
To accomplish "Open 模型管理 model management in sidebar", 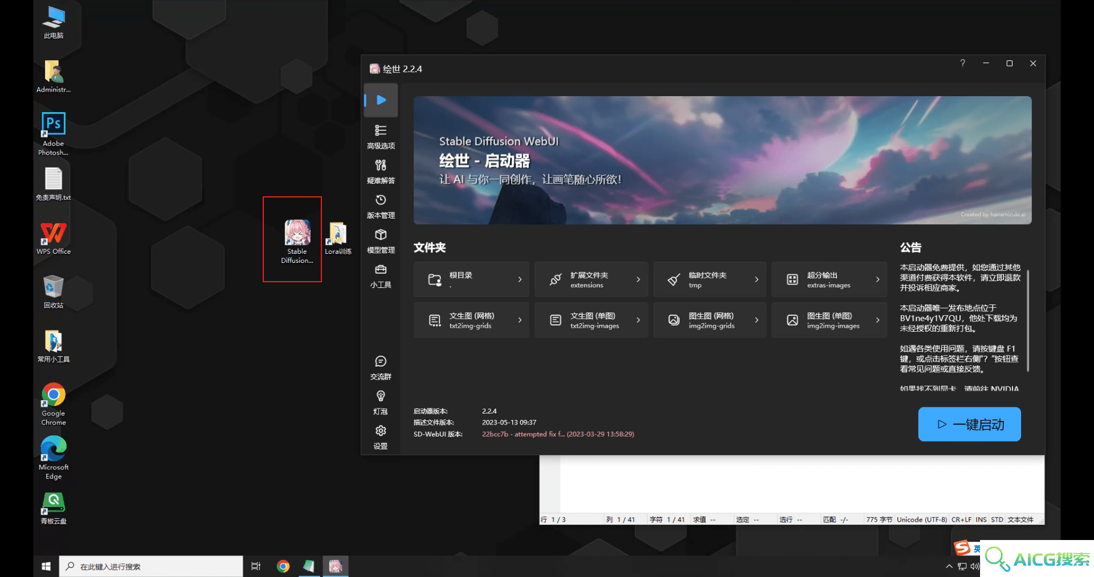I will coord(381,241).
